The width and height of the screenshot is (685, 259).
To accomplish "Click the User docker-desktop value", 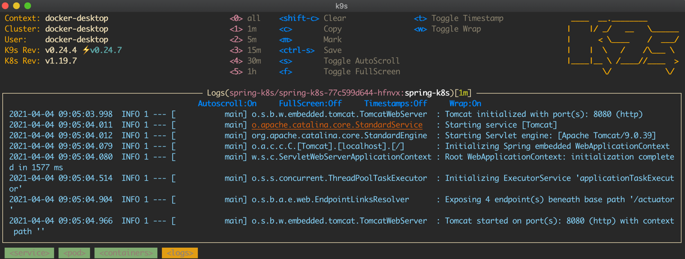I will click(x=76, y=40).
